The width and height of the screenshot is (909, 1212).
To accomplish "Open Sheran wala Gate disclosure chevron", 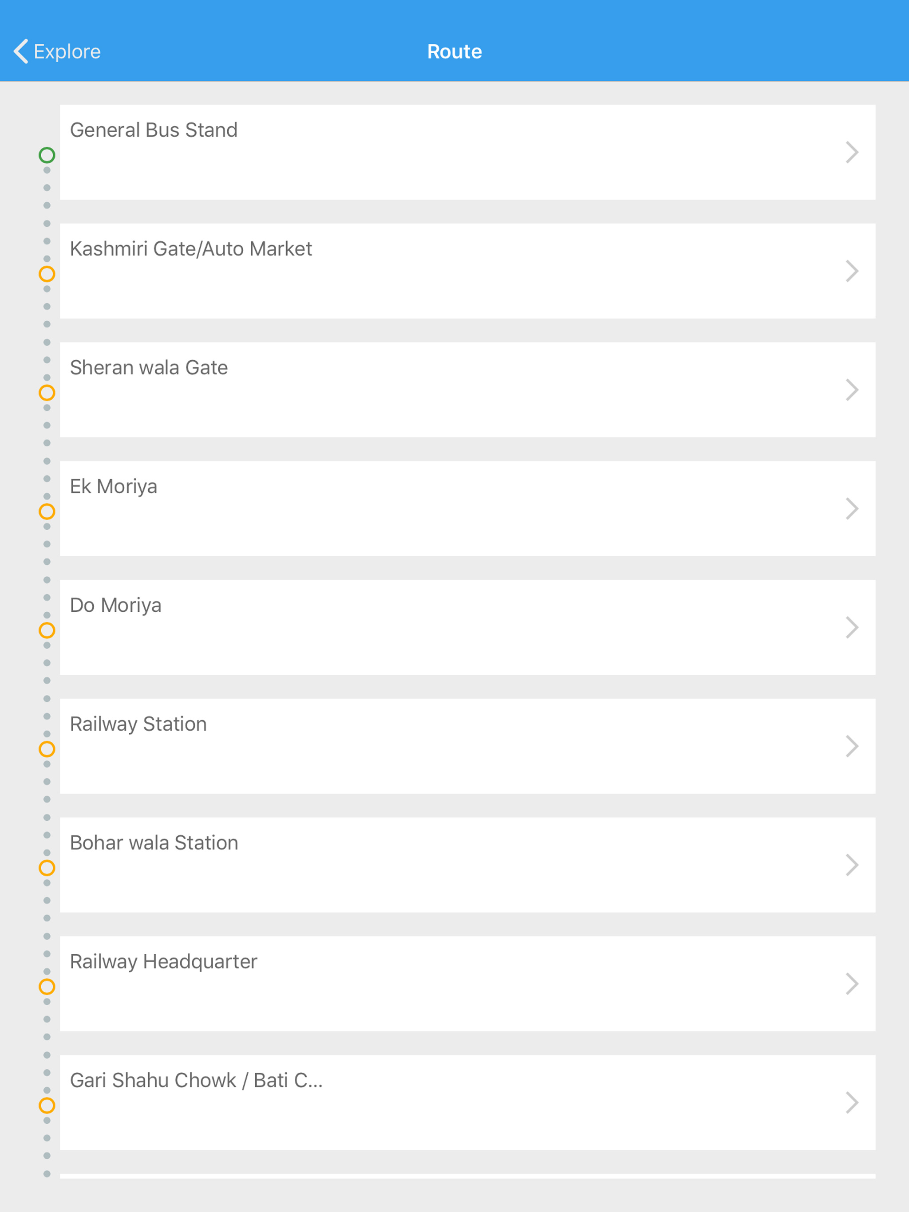I will (x=851, y=390).
